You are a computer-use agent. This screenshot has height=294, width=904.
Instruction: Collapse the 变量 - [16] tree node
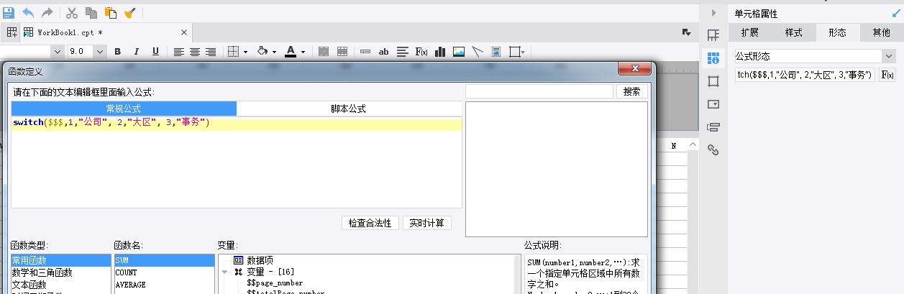coord(225,272)
